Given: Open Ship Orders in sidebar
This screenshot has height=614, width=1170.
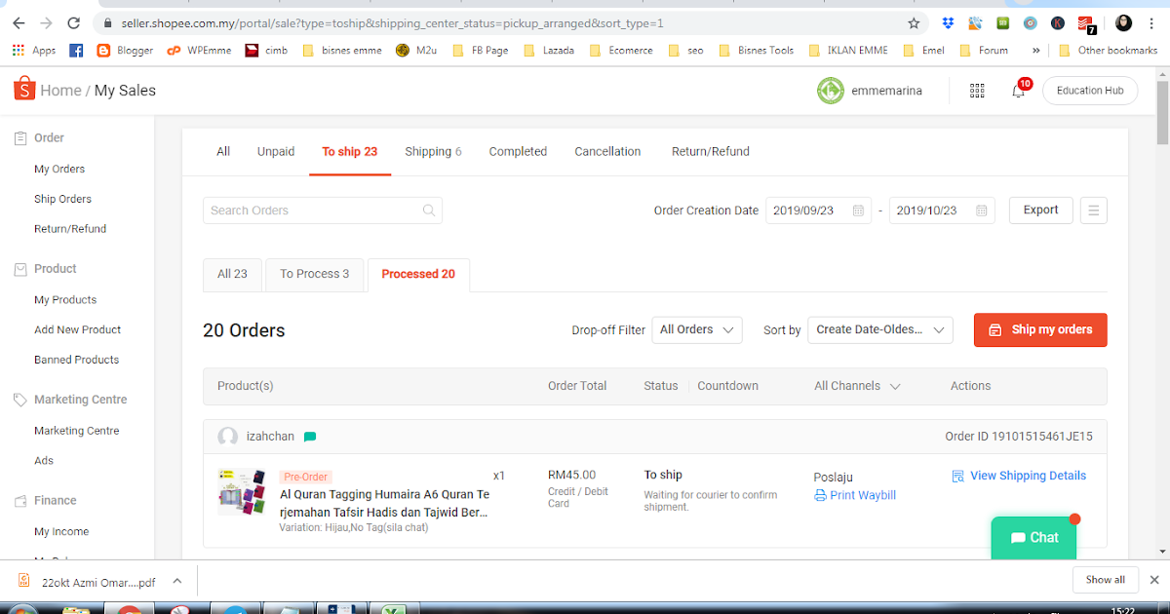Looking at the screenshot, I should pyautogui.click(x=62, y=199).
